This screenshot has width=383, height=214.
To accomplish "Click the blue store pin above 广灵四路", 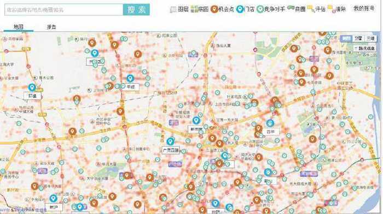I will [x=170, y=141].
